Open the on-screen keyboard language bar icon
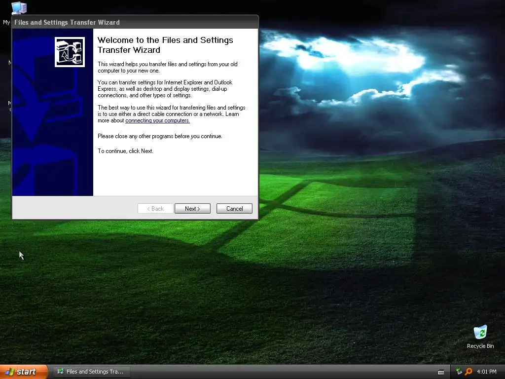Screen dimensions: 505x379 pos(441,372)
